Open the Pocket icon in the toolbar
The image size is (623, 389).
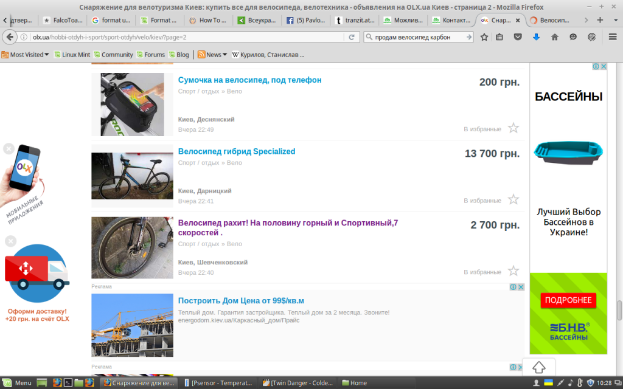pyautogui.click(x=518, y=37)
